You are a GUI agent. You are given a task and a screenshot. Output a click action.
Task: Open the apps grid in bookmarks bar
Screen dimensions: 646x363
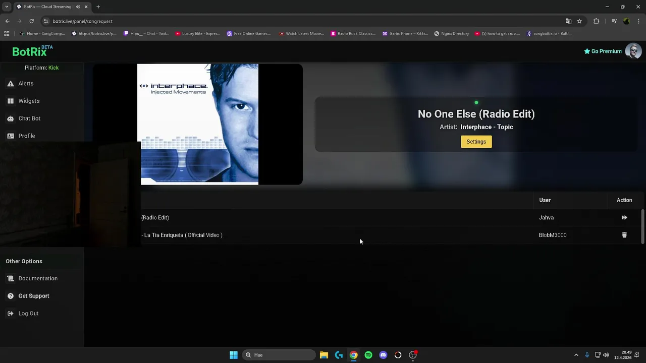[7, 34]
